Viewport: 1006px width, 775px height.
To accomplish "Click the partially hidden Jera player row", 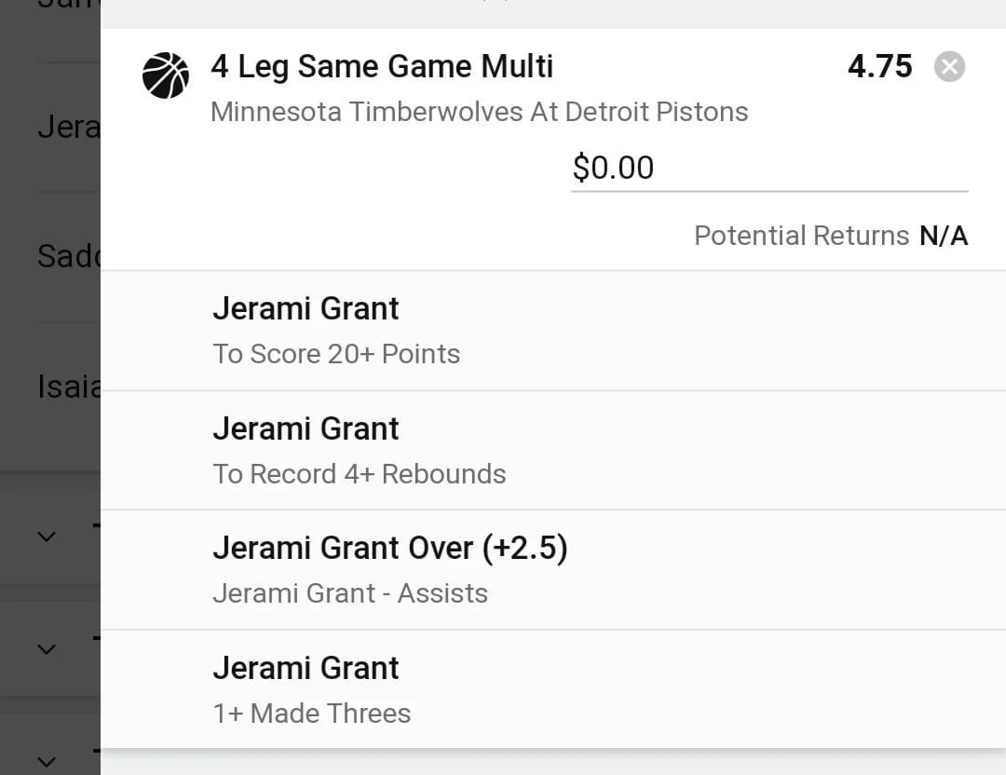I will tap(67, 127).
